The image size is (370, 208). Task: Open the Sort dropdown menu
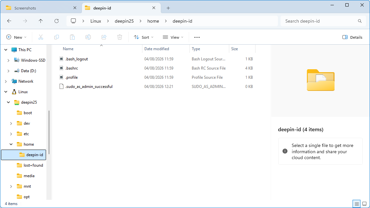(143, 37)
